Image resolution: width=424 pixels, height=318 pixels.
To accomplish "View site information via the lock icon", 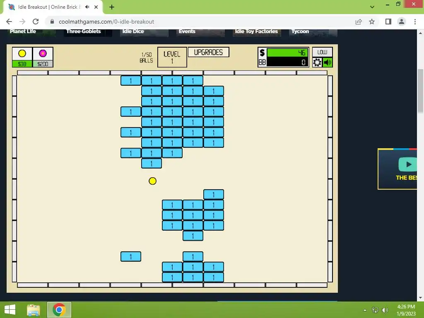I will (x=52, y=22).
